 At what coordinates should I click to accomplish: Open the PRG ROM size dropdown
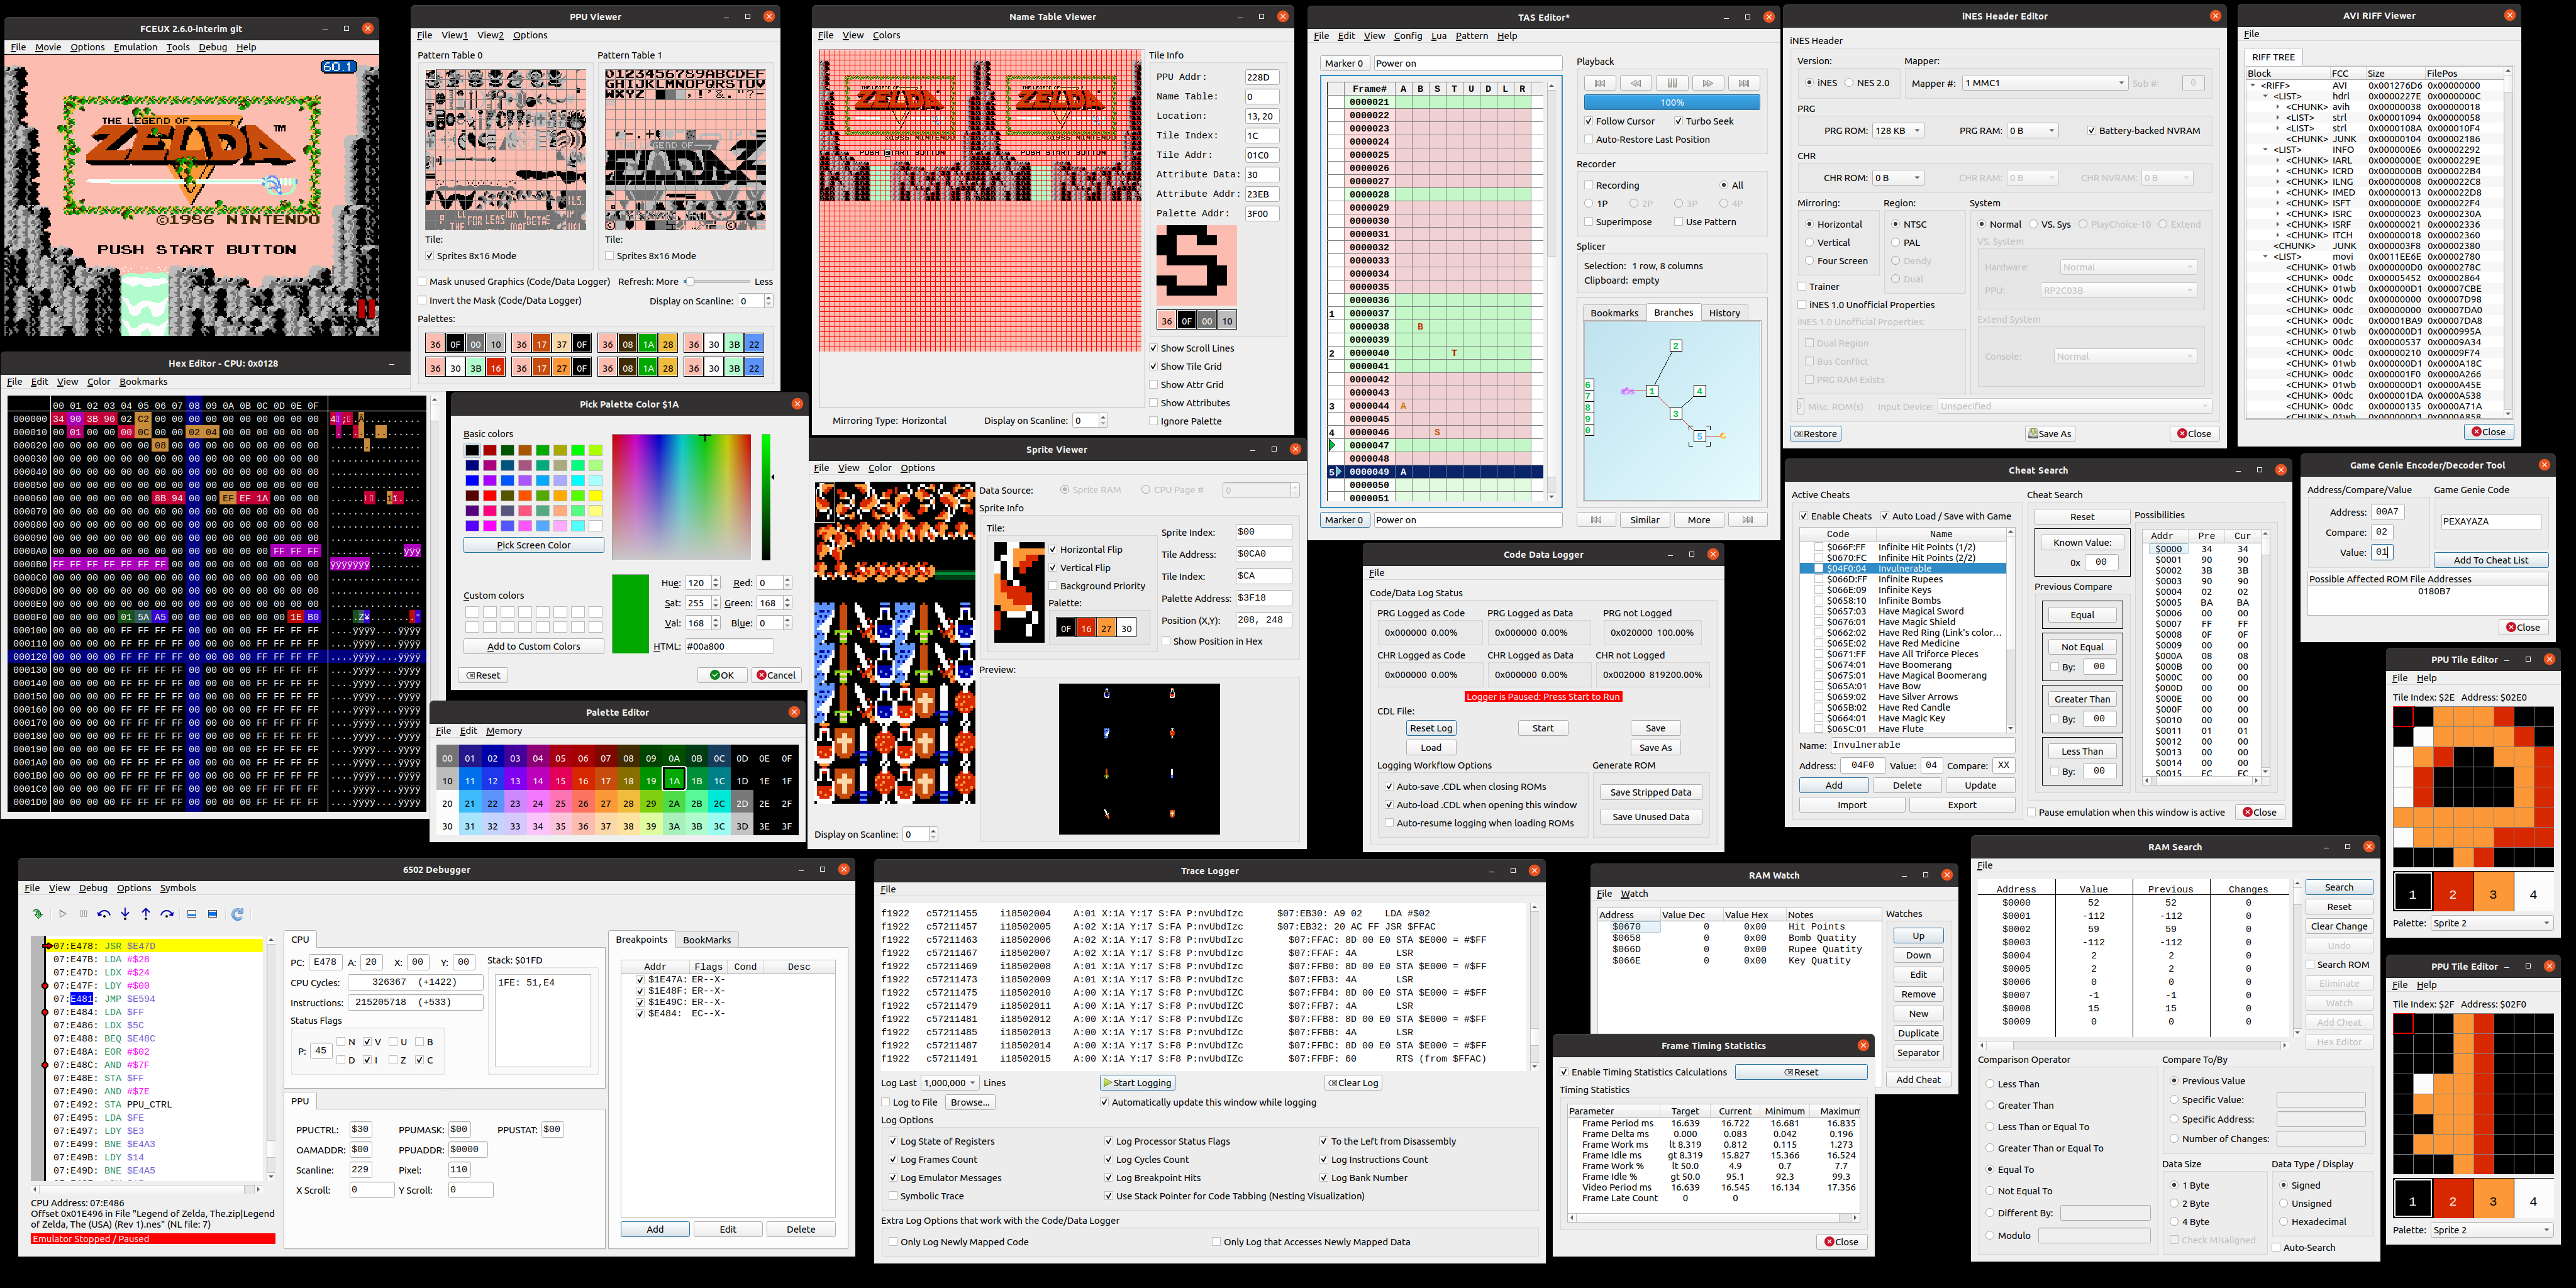coord(1897,131)
